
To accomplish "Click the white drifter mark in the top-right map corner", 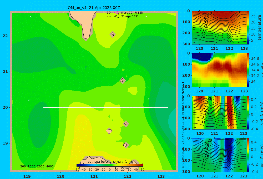I will point(146,17).
